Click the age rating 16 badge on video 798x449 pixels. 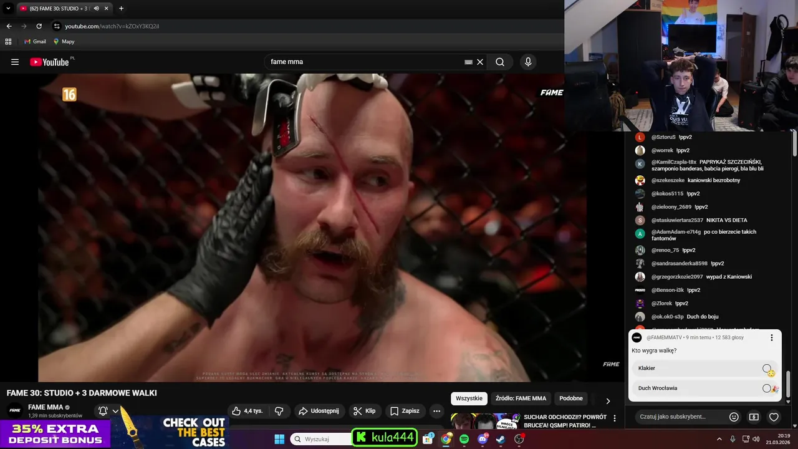pyautogui.click(x=69, y=94)
